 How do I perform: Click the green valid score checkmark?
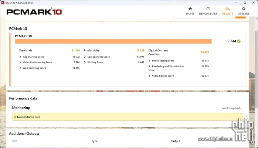239,41
